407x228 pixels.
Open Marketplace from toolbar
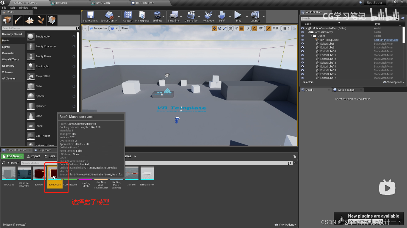coord(142,16)
